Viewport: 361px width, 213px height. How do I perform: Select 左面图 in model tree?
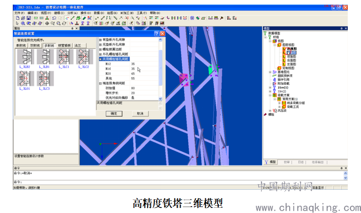291,64
